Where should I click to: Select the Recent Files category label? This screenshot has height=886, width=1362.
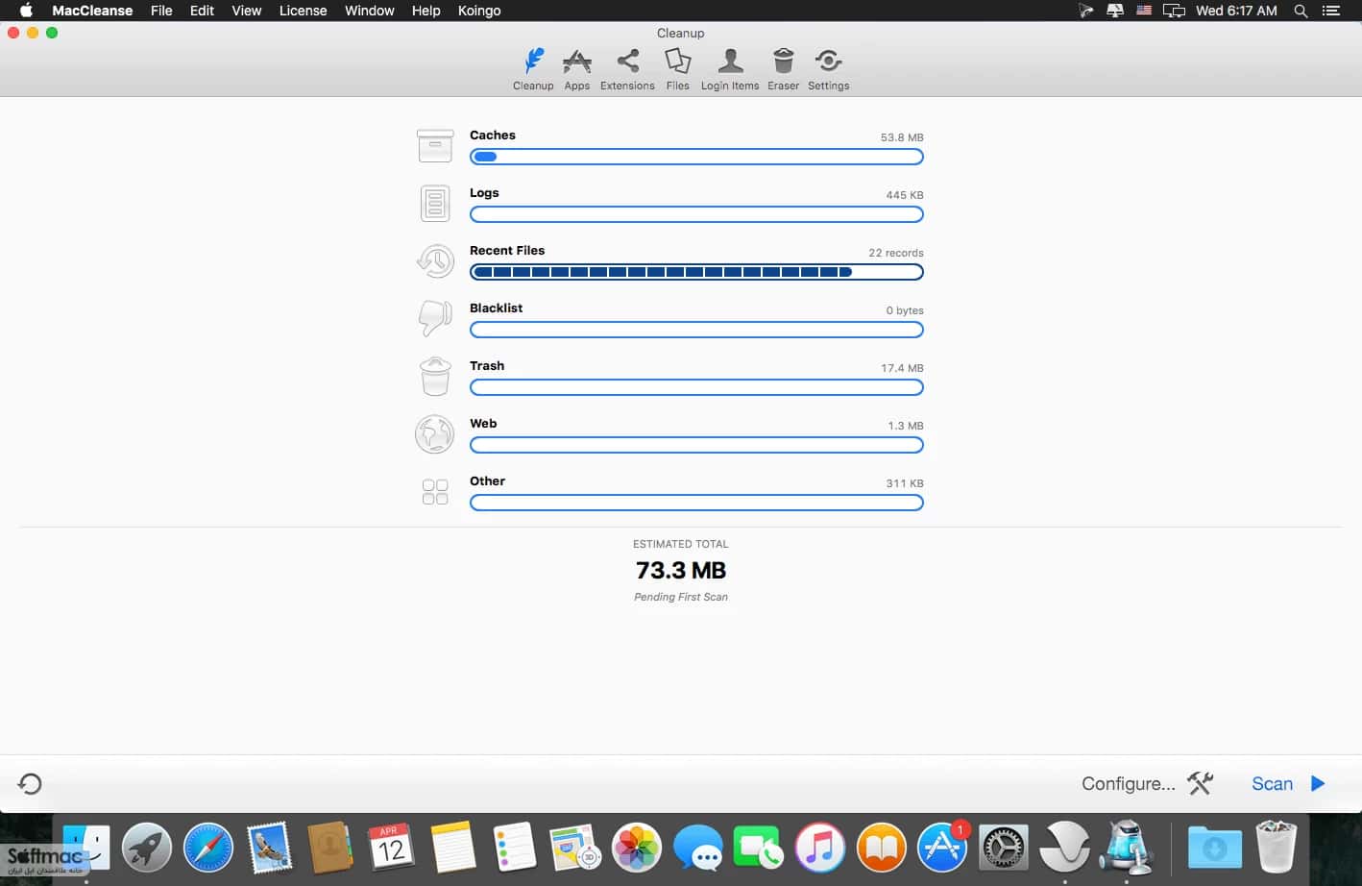tap(507, 251)
